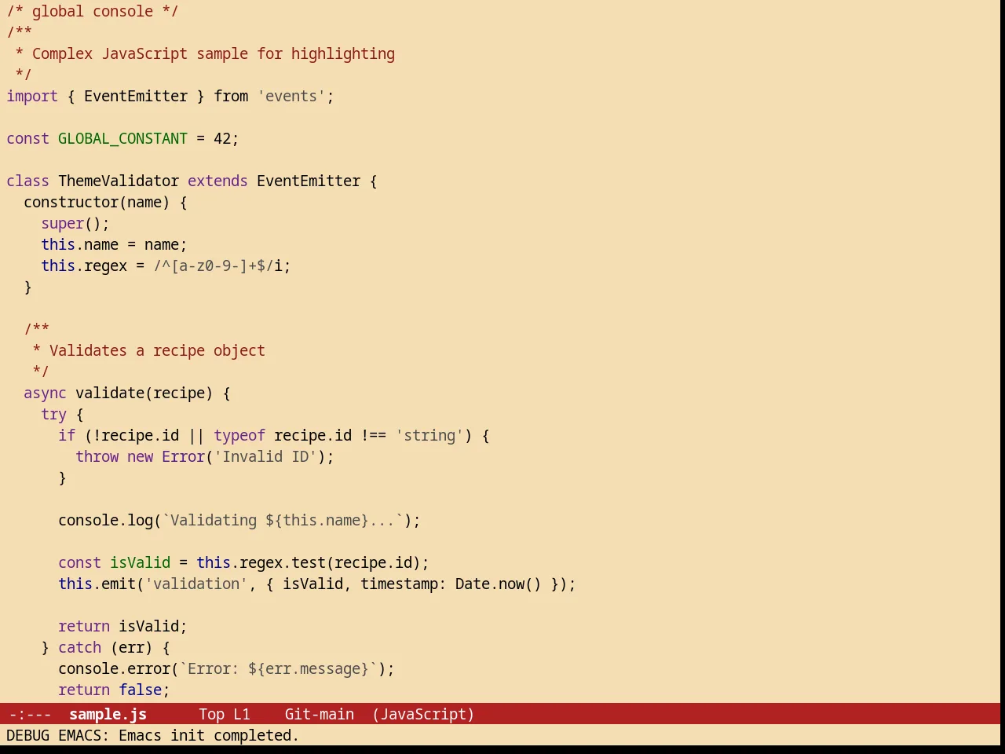Click the 'isValid' variable in const declaration
Screen dimensions: 1005x754
(140, 562)
